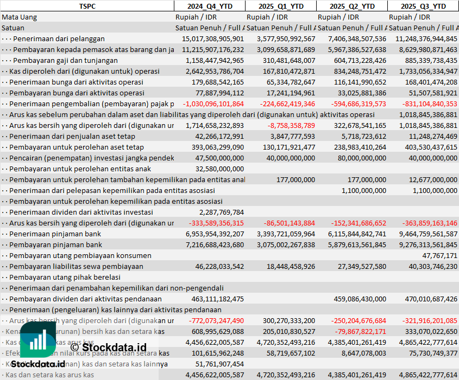Viewport: 459px width, 380px height.
Task: Select the 2025_Q2_YTD column header
Action: tap(352, 6)
